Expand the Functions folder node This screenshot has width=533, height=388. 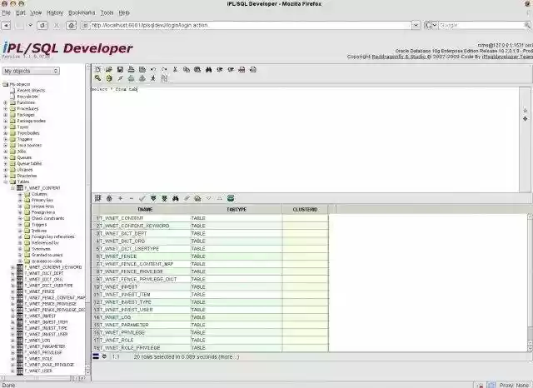6,102
